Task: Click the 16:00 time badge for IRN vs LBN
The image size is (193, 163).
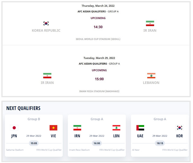Action: 97,143
